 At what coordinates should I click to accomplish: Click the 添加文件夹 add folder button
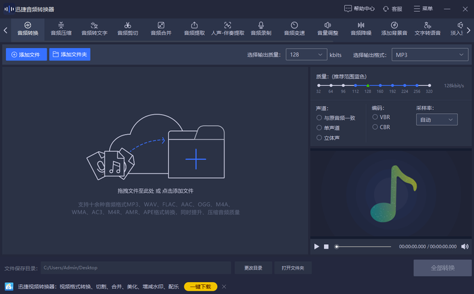tap(70, 55)
